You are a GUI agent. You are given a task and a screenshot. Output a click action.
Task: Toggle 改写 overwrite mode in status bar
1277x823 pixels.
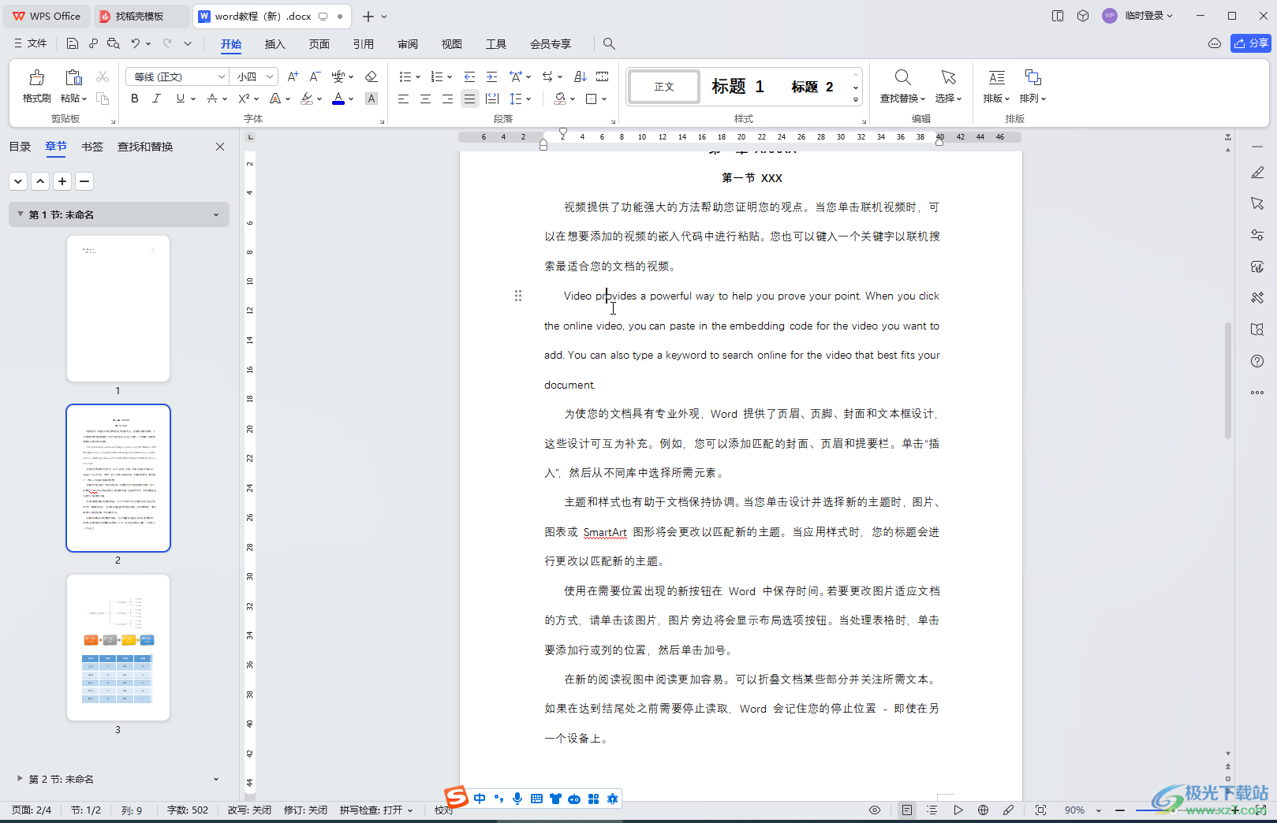(249, 810)
